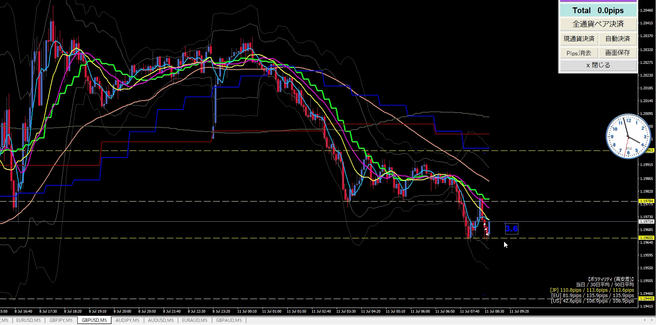Close the panel with x 閉じる
Image resolution: width=656 pixels, height=325 pixels.
(598, 65)
